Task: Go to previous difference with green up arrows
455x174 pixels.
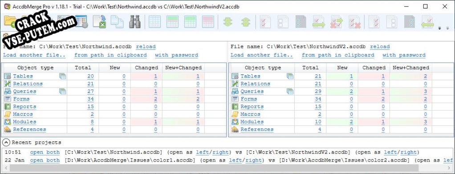Action: point(246,22)
